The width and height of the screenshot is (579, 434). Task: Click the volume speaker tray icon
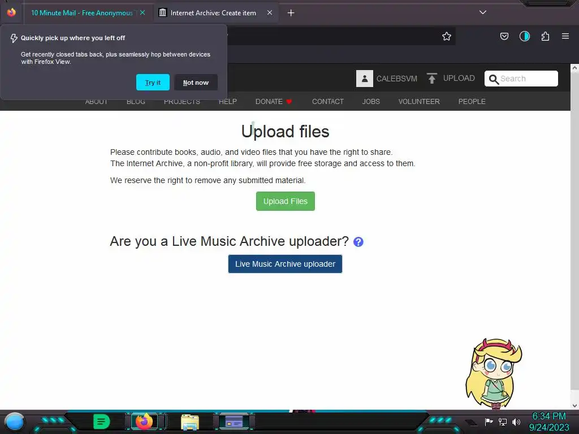pyautogui.click(x=516, y=422)
